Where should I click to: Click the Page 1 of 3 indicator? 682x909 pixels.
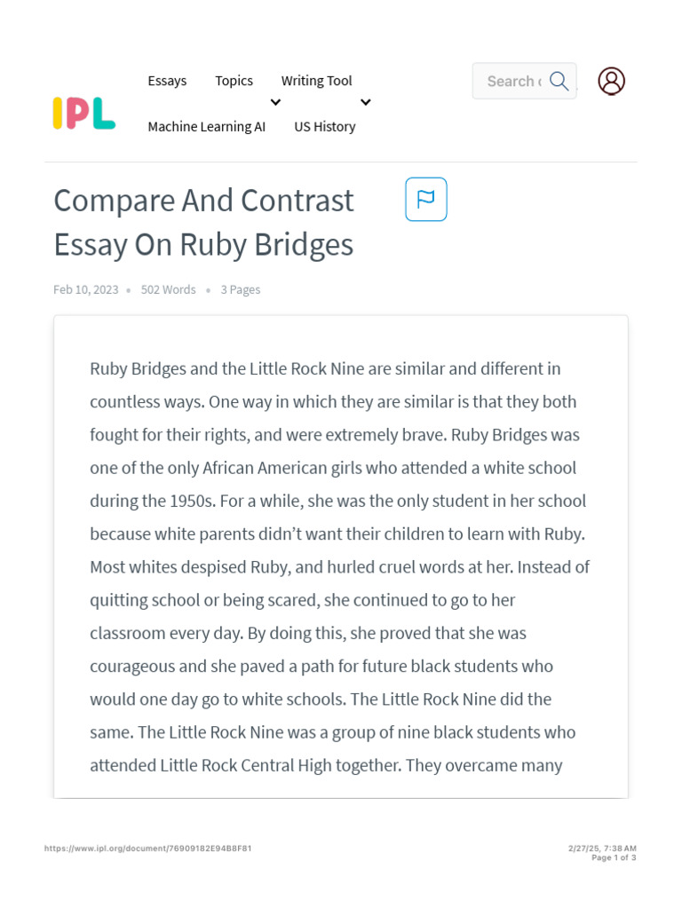click(x=614, y=858)
